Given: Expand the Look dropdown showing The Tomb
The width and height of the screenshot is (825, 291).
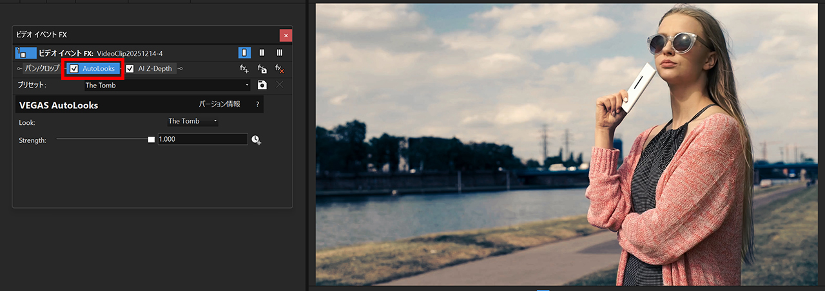Looking at the screenshot, I should tap(193, 121).
